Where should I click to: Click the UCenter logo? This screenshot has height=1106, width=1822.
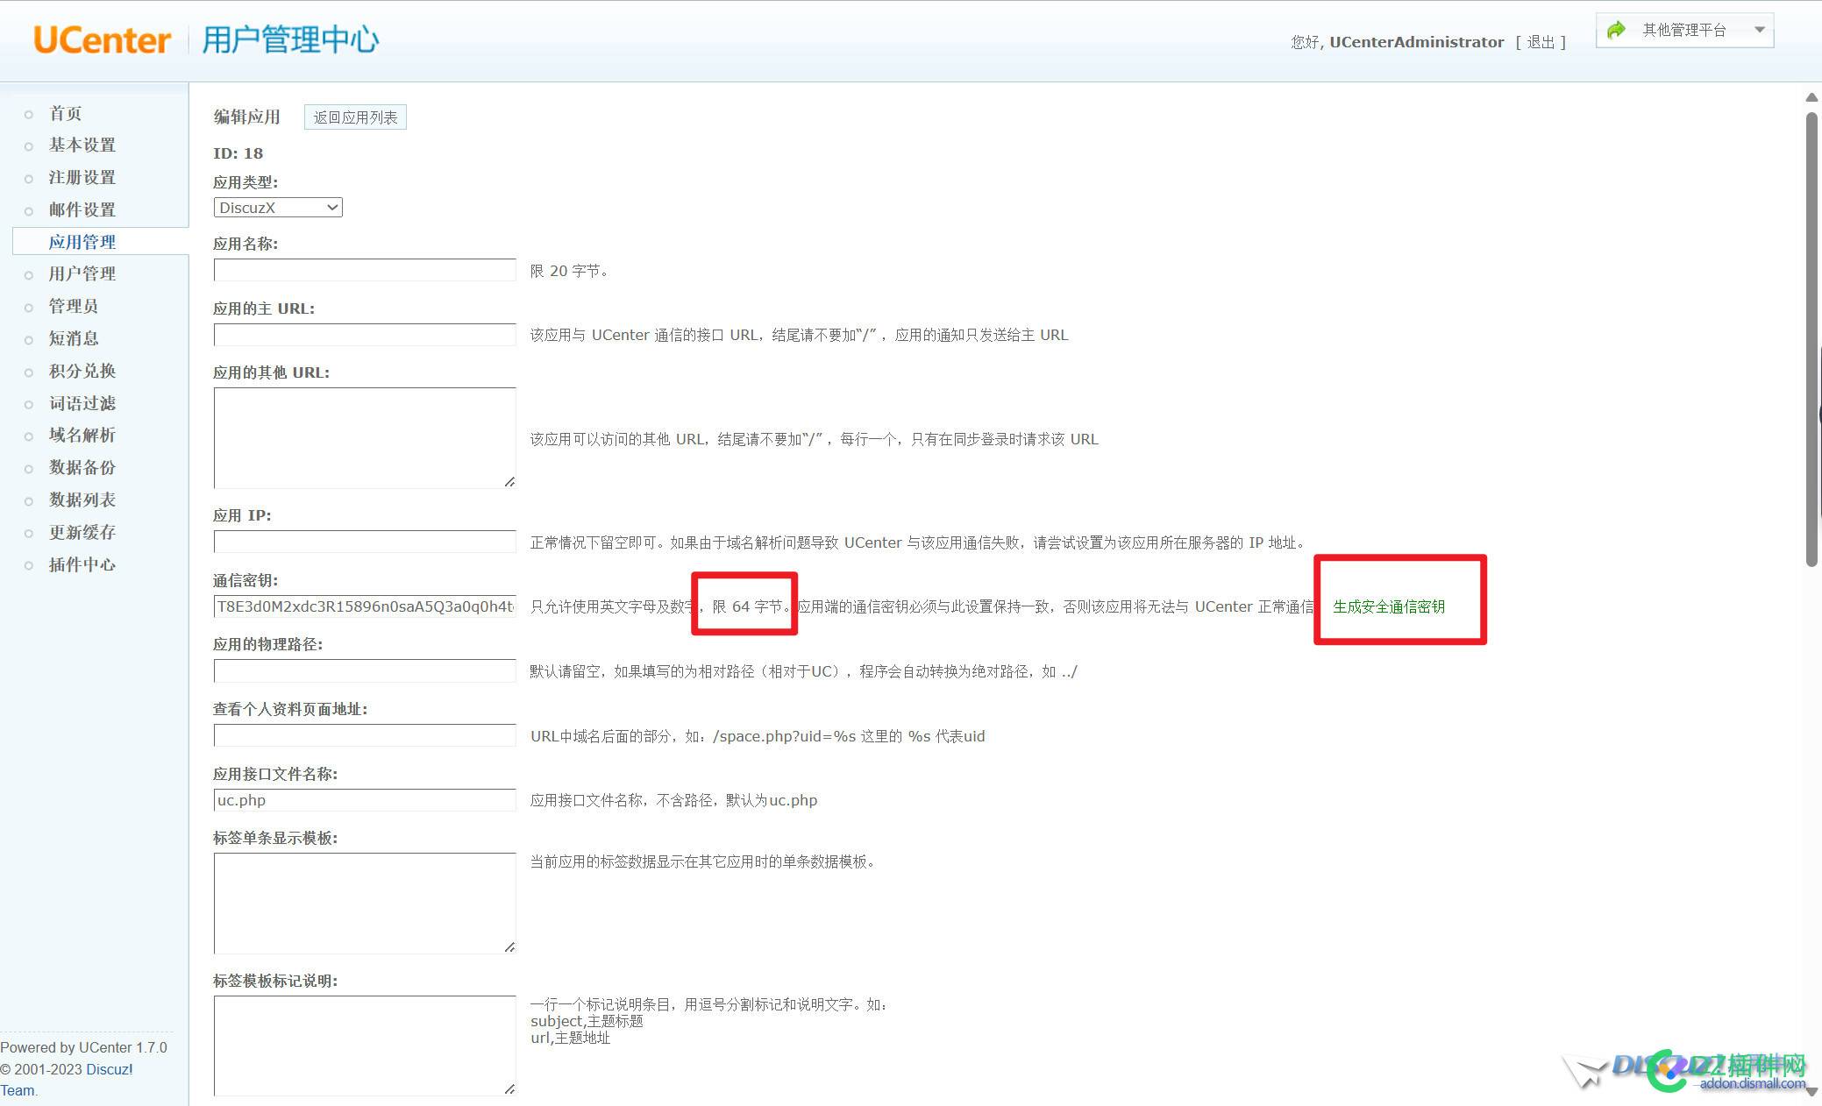coord(102,40)
